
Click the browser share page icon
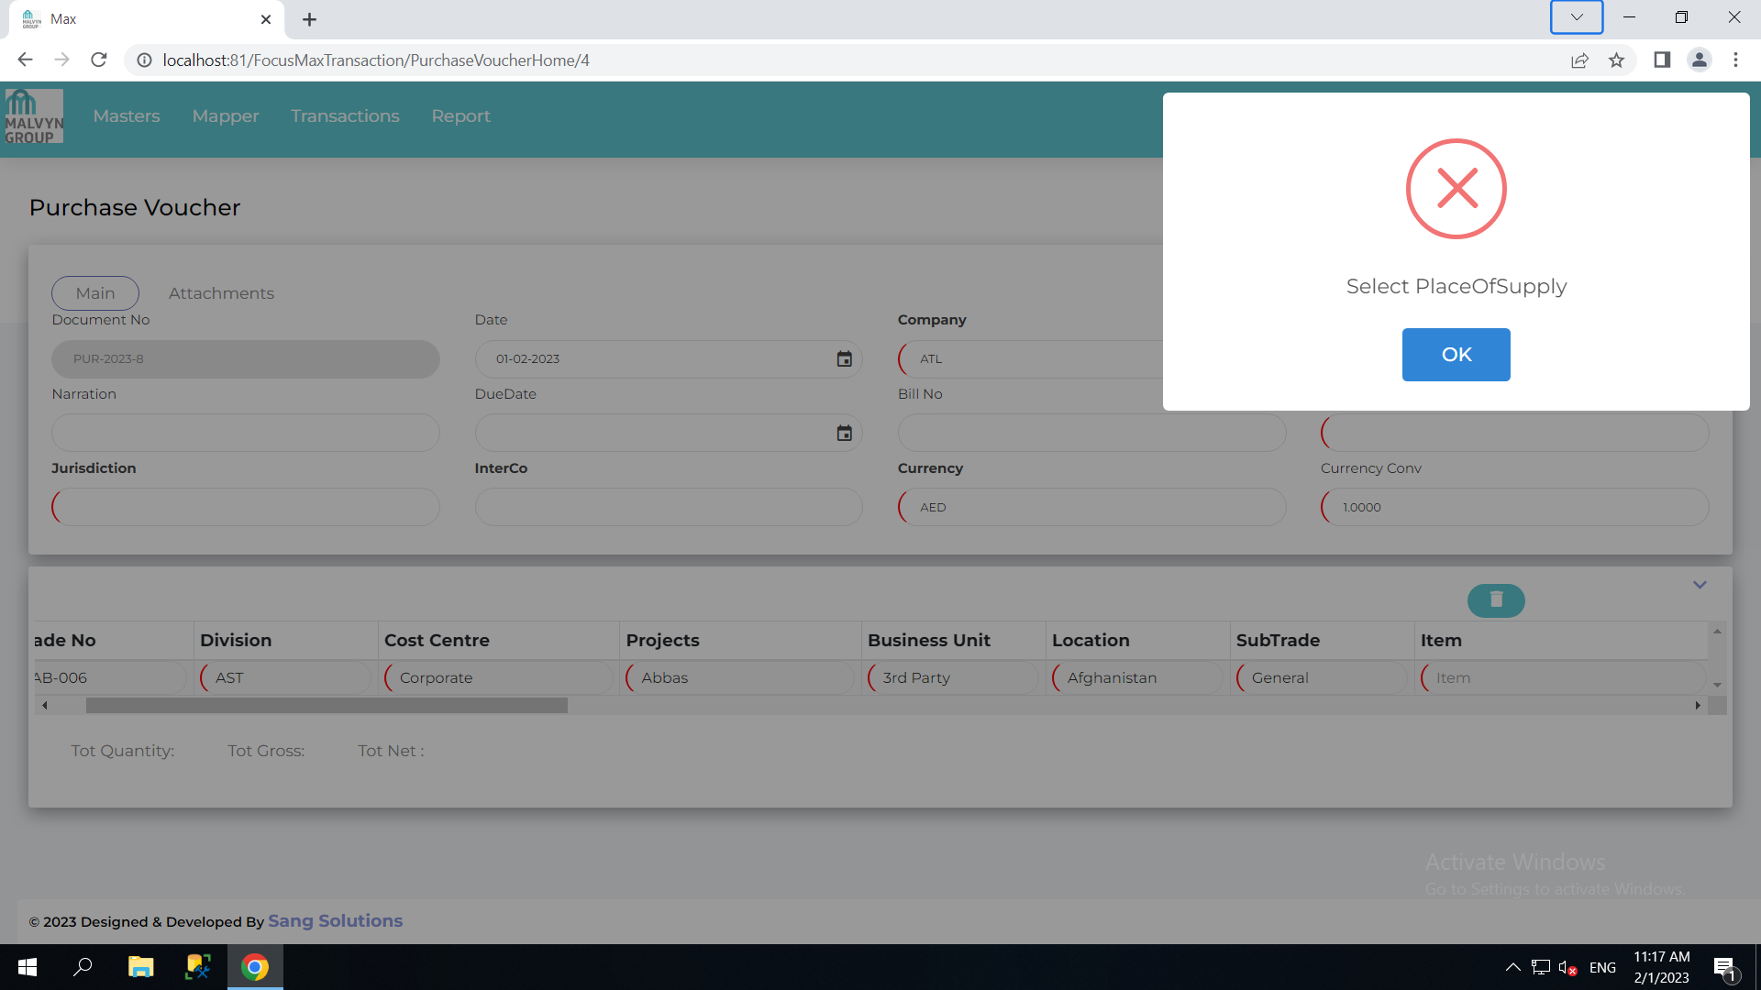click(x=1579, y=60)
